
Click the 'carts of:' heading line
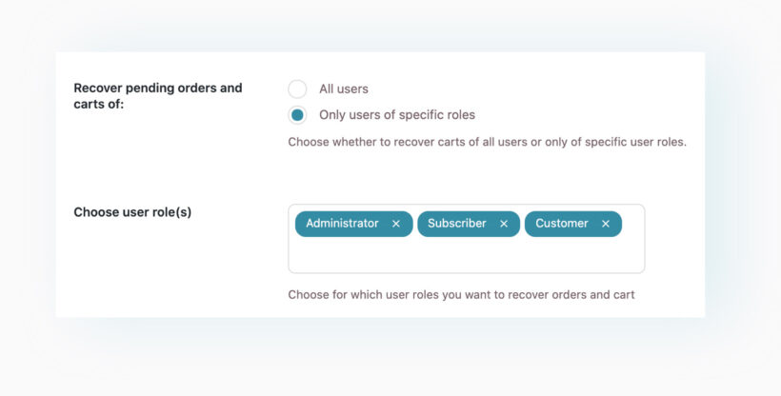click(98, 105)
